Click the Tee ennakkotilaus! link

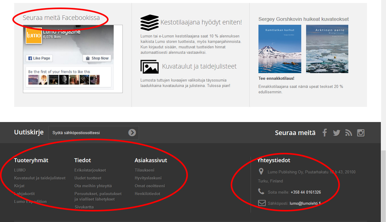coord(276,78)
